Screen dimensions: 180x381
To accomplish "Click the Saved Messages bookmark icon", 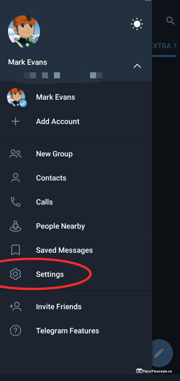I will point(15,250).
